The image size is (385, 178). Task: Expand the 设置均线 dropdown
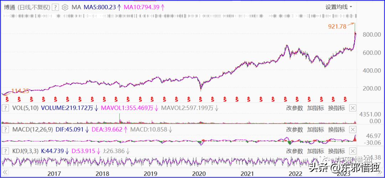[x=339, y=7]
